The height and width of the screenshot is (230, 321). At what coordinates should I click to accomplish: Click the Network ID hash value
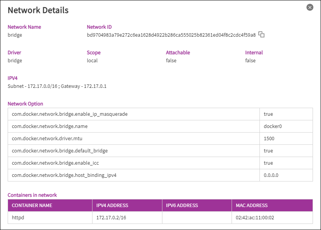click(171, 35)
